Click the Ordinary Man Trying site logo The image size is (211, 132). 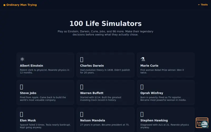click(20, 5)
